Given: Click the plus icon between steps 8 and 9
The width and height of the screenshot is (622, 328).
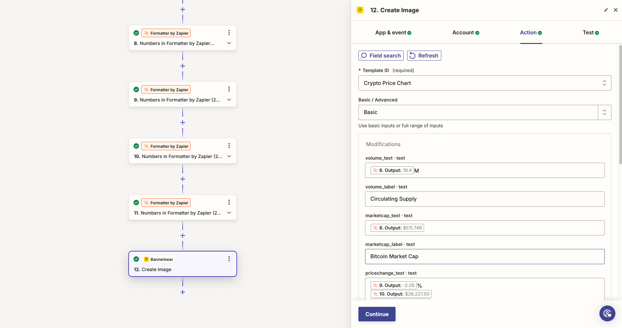Looking at the screenshot, I should (x=183, y=66).
